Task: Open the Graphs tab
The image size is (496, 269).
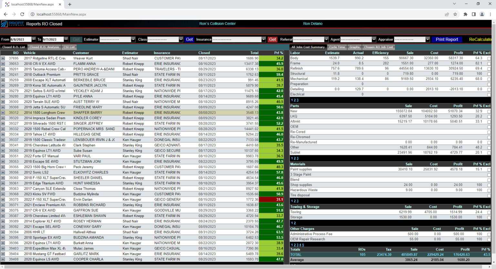Action: pyautogui.click(x=354, y=47)
